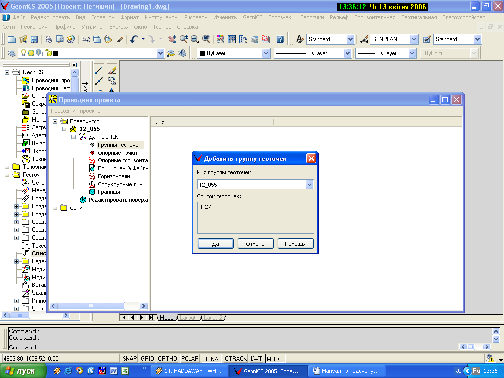Click the Cut scissors icon
The height and width of the screenshot is (378, 504).
pyautogui.click(x=86, y=39)
